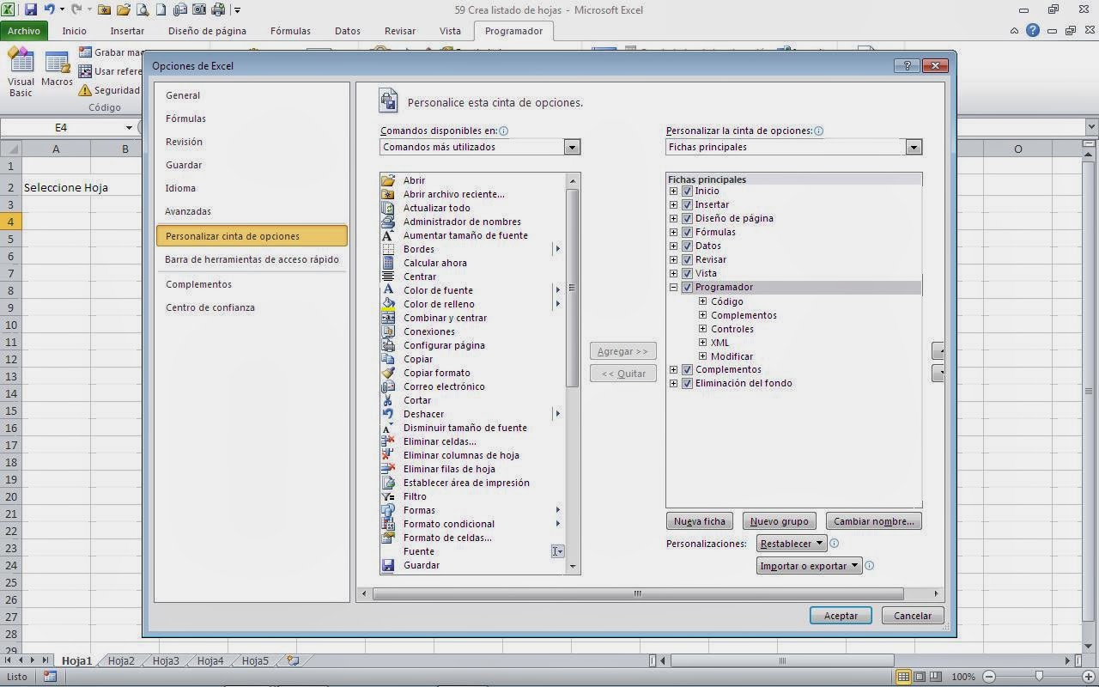The image size is (1099, 687).
Task: Click the Quitar button
Action: pos(623,374)
